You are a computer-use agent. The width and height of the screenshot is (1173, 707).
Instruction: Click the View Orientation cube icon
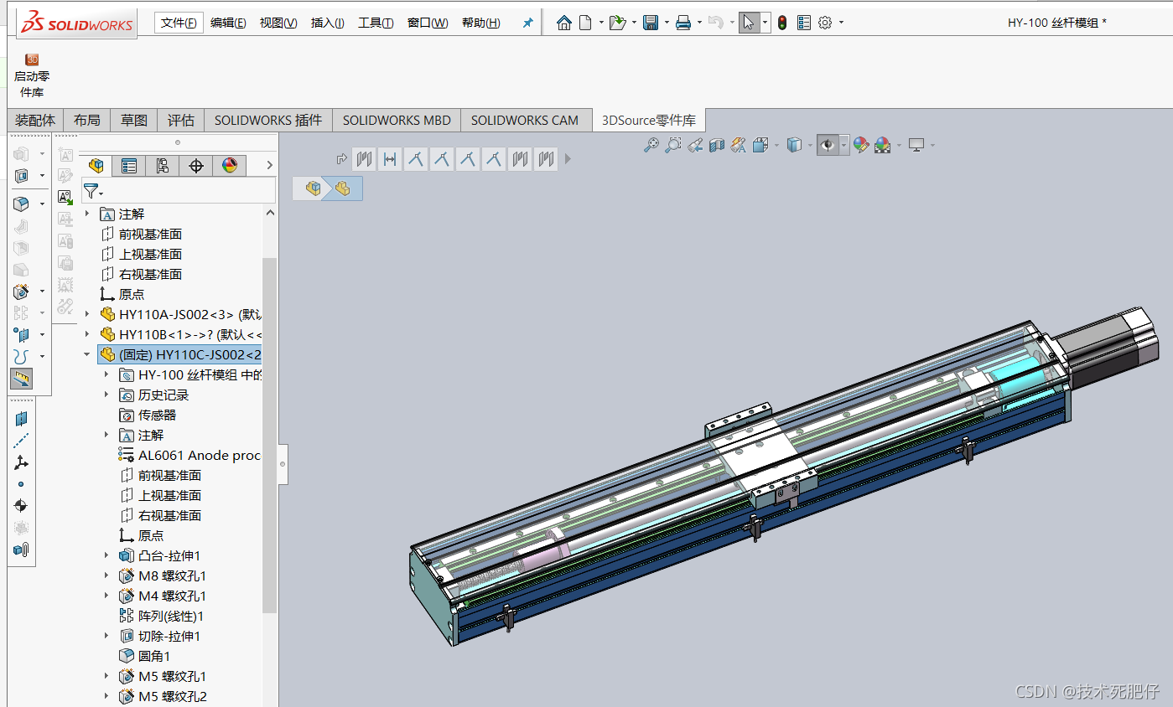point(760,145)
